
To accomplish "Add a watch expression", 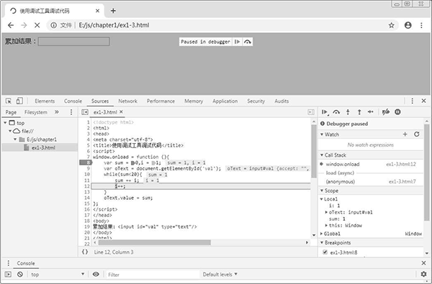I will tap(405, 134).
